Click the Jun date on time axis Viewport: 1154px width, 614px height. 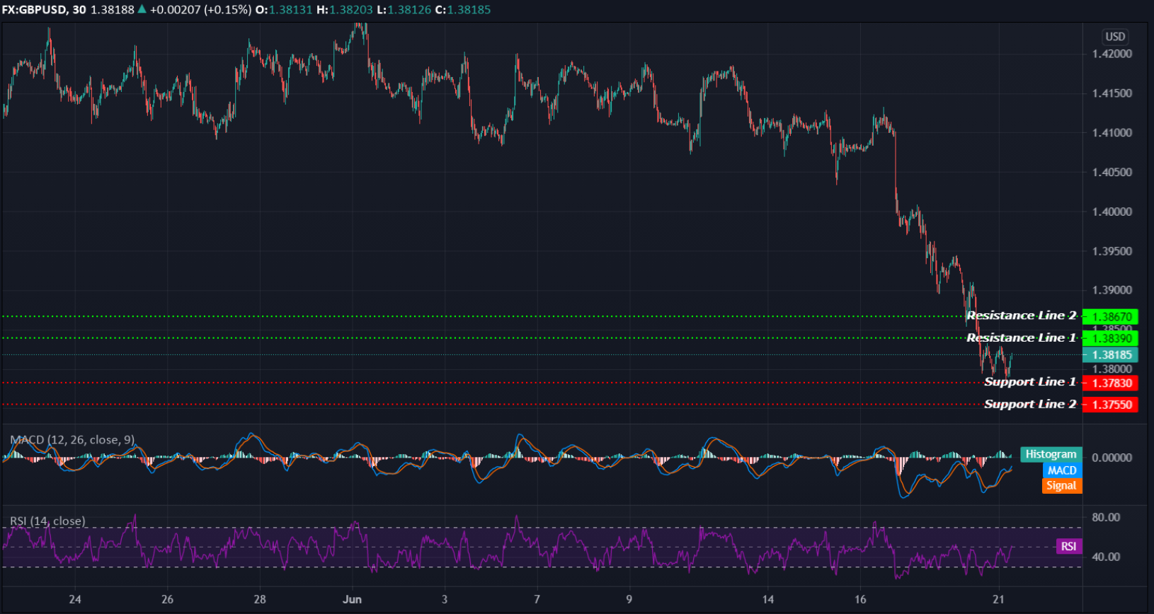[x=352, y=600]
